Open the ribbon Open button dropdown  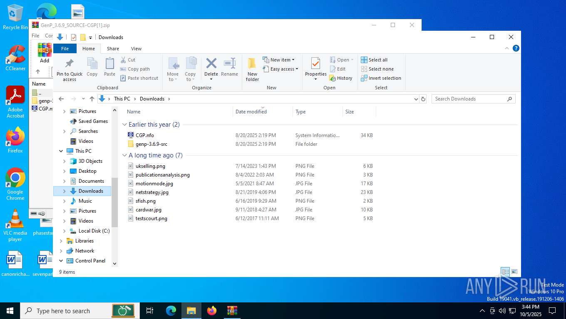pyautogui.click(x=352, y=60)
